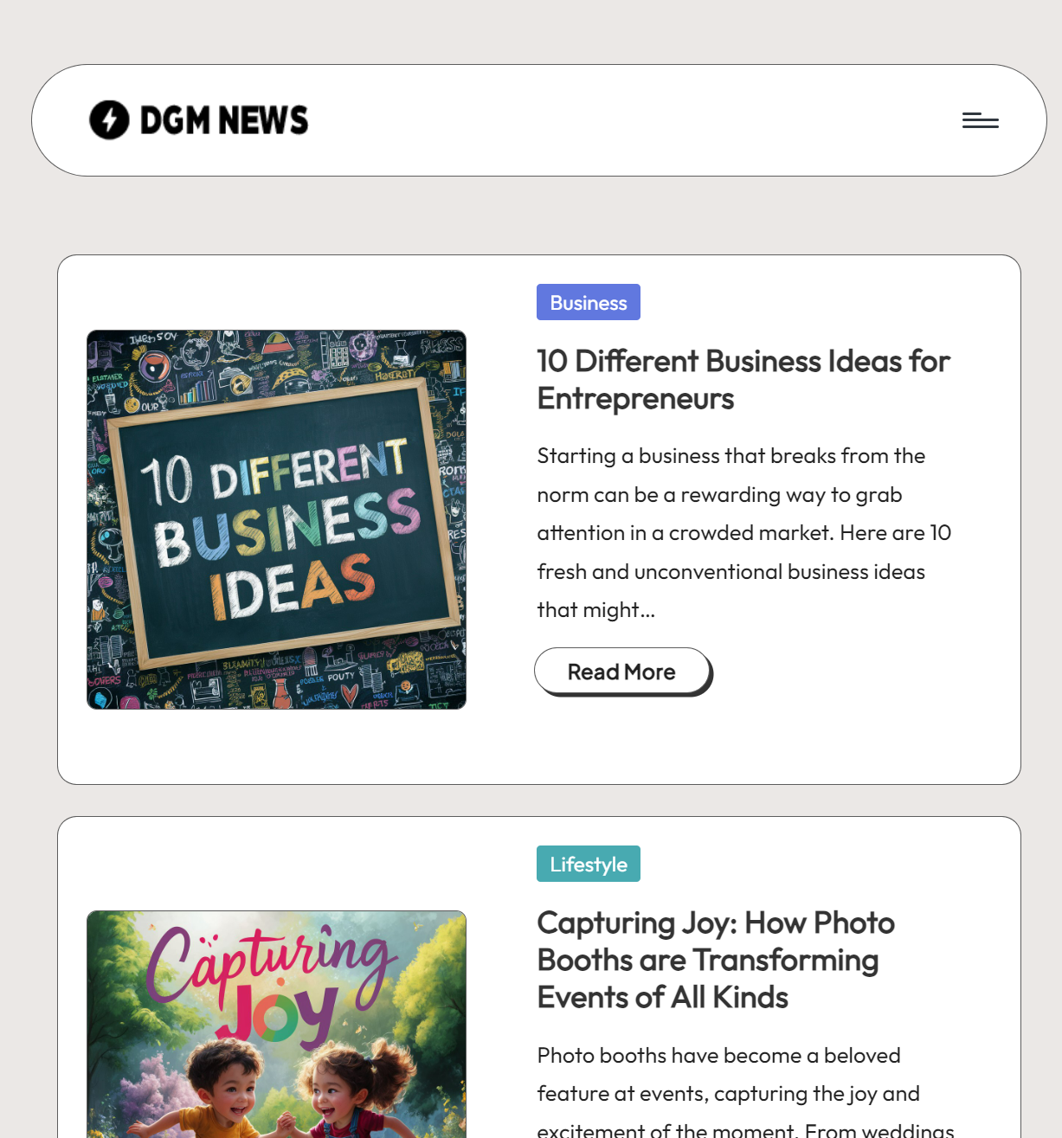Click the chalkboard business ideas thumbnail
The height and width of the screenshot is (1138, 1062).
[276, 519]
